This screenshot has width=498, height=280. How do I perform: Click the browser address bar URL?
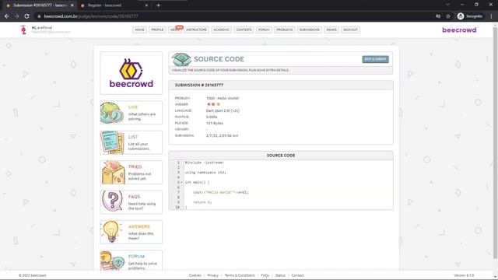pyautogui.click(x=91, y=16)
